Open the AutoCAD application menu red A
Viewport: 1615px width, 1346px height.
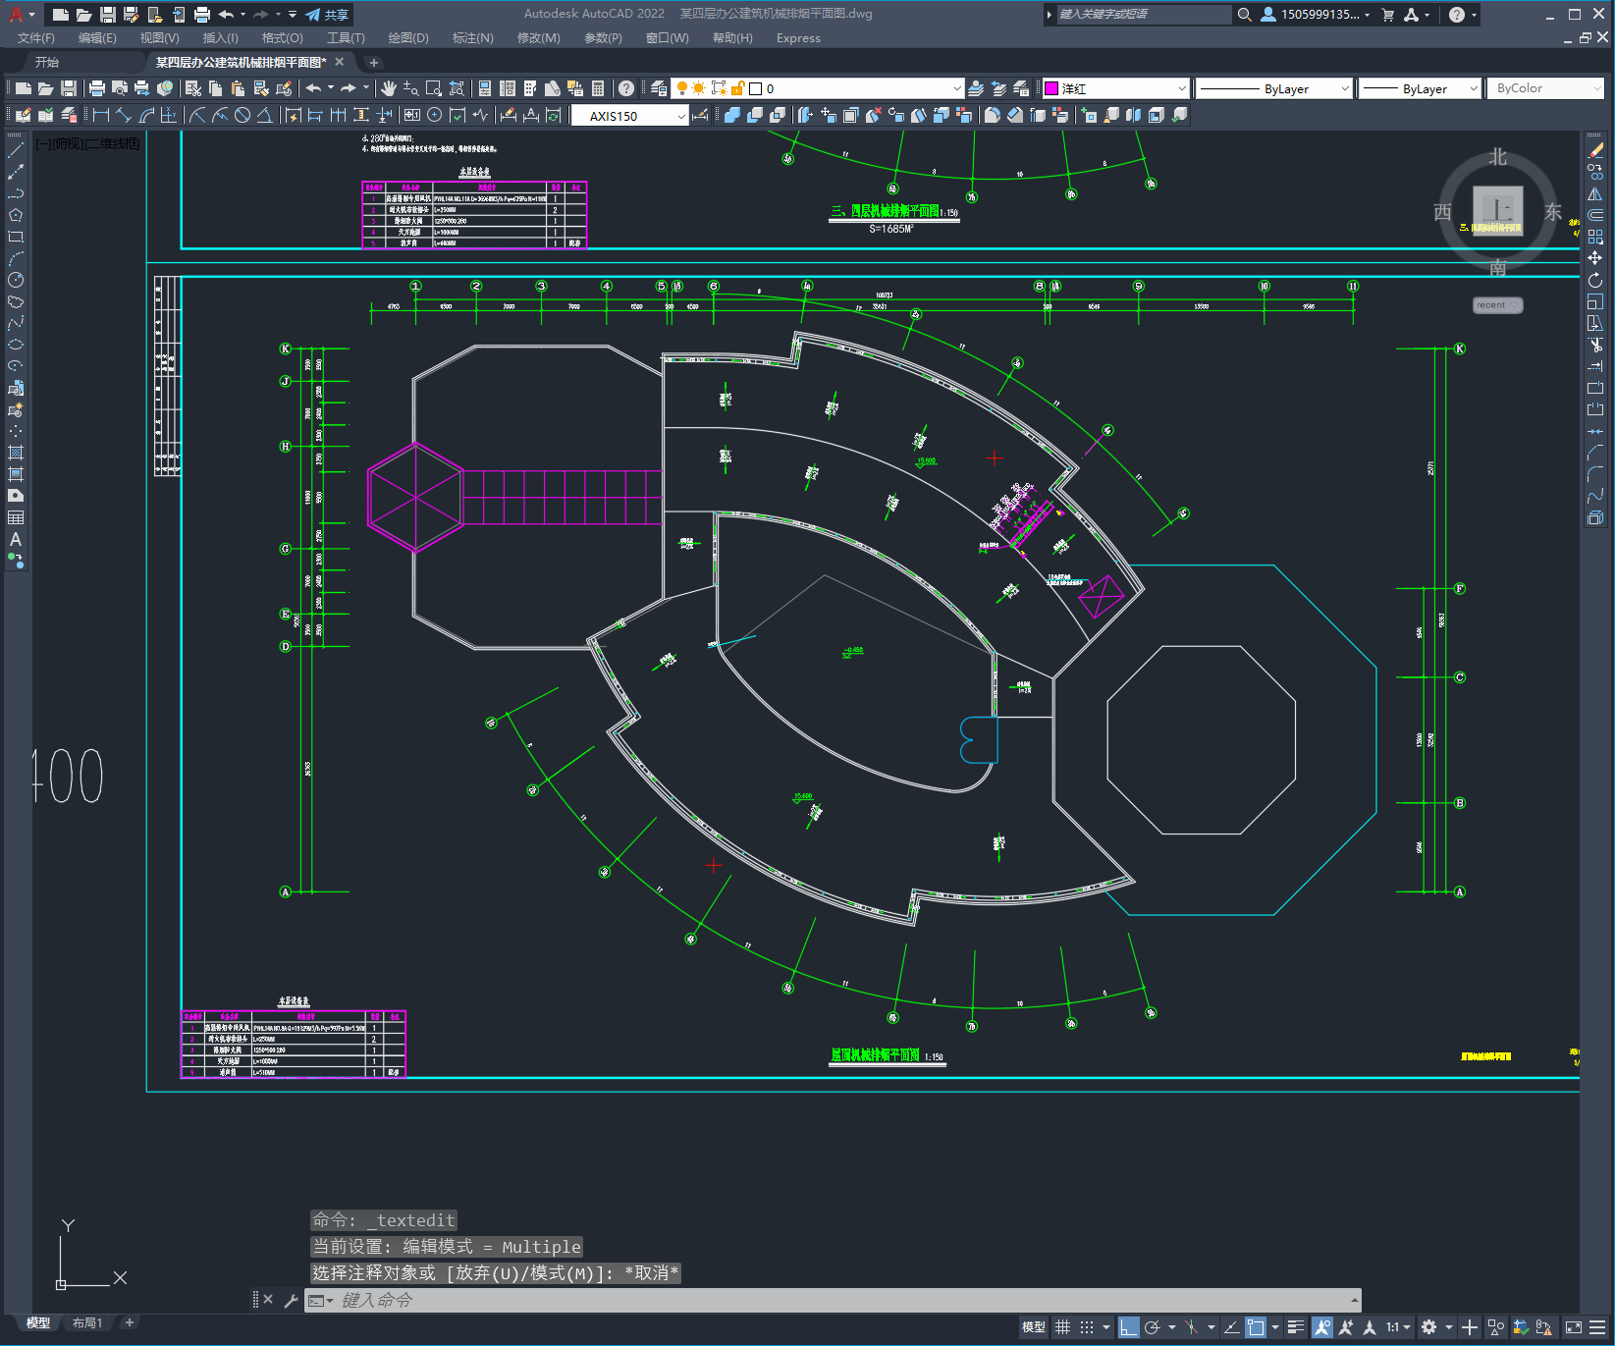coord(17,14)
